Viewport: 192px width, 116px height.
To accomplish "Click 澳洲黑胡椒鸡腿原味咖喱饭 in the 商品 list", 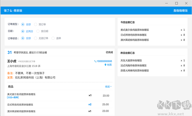I will coord(21,111).
